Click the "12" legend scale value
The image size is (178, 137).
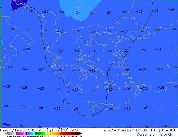[x=53, y=136]
